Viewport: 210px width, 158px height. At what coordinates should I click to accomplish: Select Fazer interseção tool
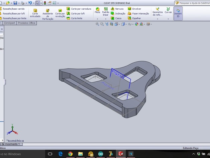(x=138, y=13)
